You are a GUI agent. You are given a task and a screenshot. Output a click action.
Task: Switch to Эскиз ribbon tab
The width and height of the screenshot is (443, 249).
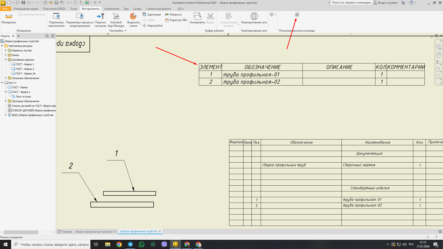point(73,9)
